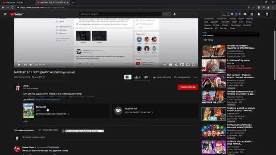Skip to the next video
This screenshot has height=155, width=276.
pos(25,65)
